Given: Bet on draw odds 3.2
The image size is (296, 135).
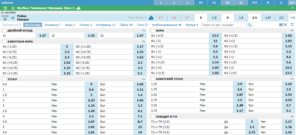Looking at the screenshot, I should coord(174,18).
